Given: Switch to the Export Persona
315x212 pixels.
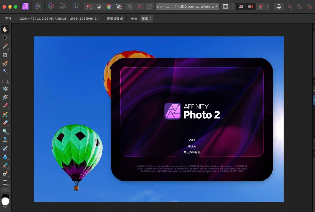Looking at the screenshot, I should [x=76, y=6].
